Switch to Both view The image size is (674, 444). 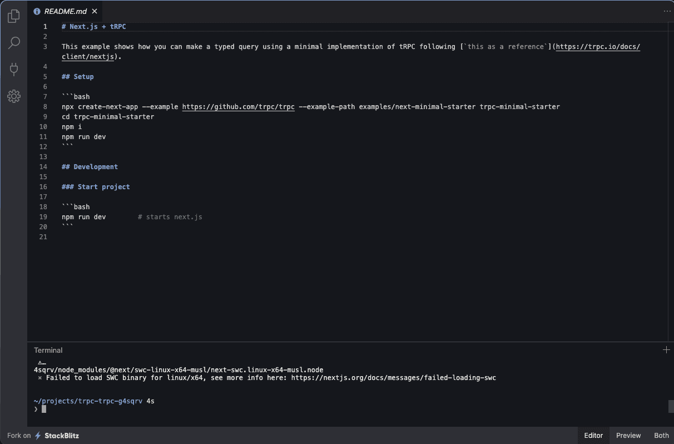[661, 436]
